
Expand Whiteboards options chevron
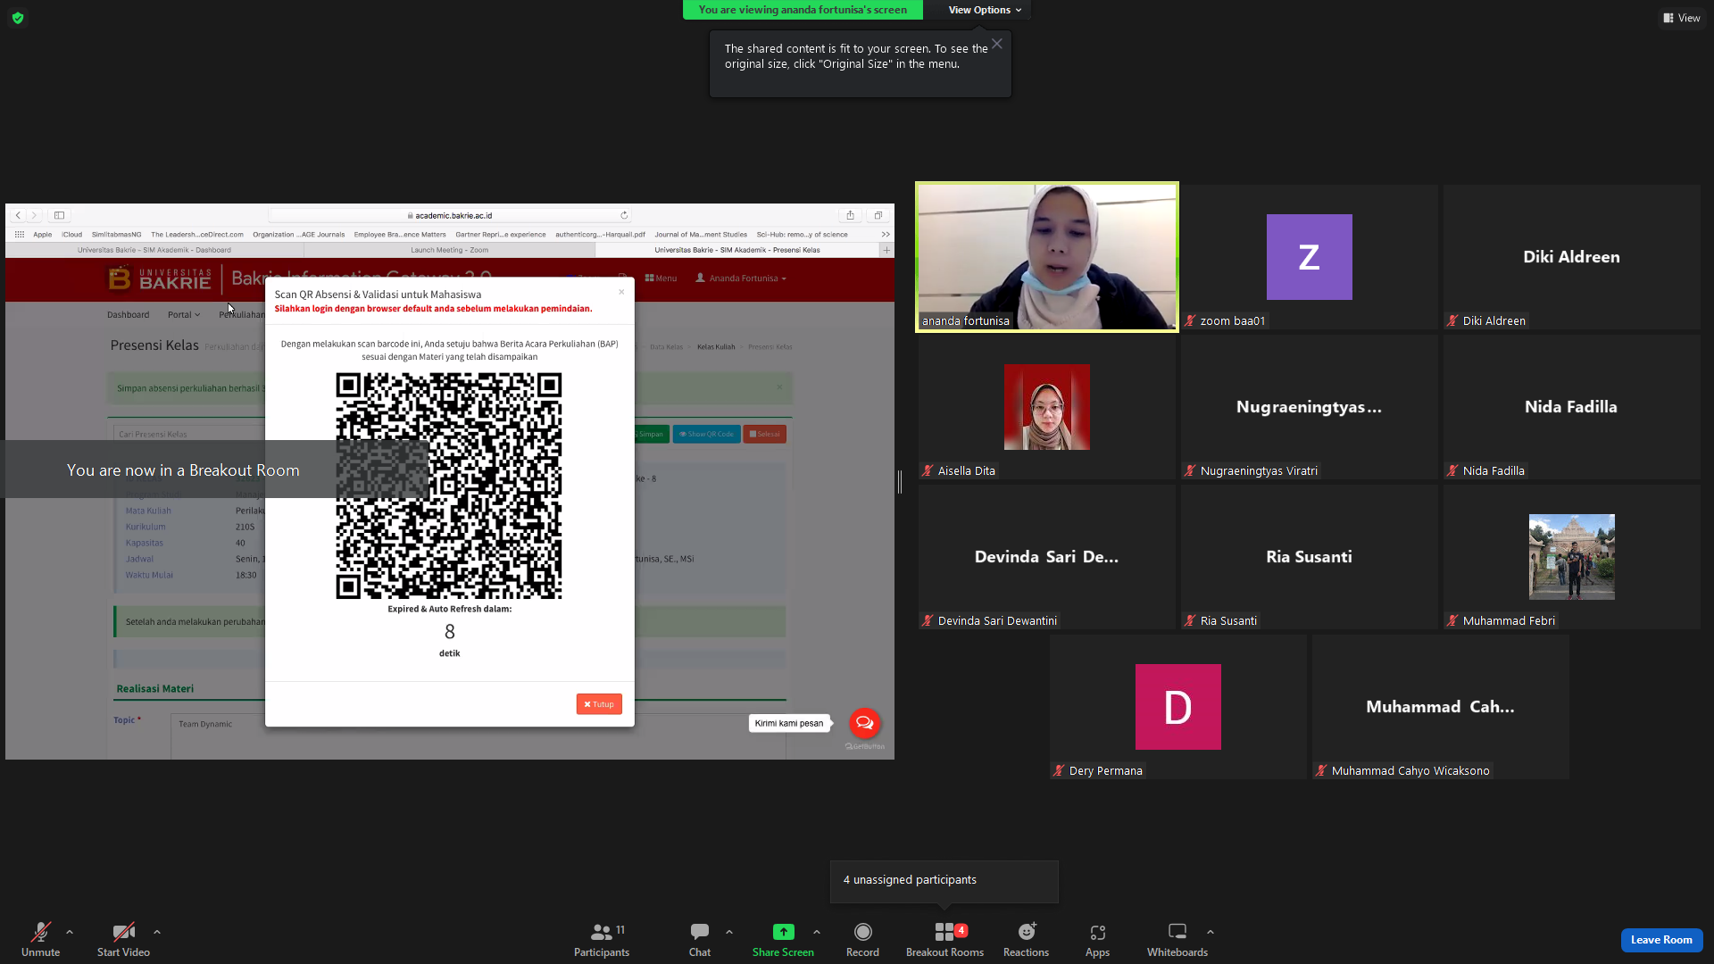(1211, 932)
